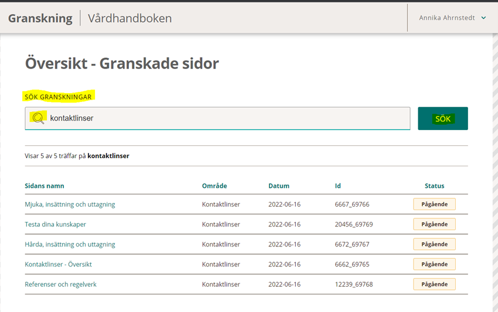
Task: Sort by the Status column header
Action: coord(434,186)
